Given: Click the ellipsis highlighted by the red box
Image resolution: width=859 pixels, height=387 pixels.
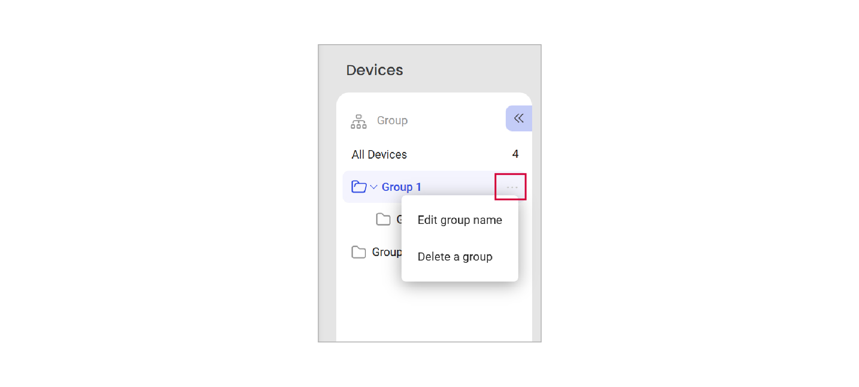Looking at the screenshot, I should [x=511, y=187].
